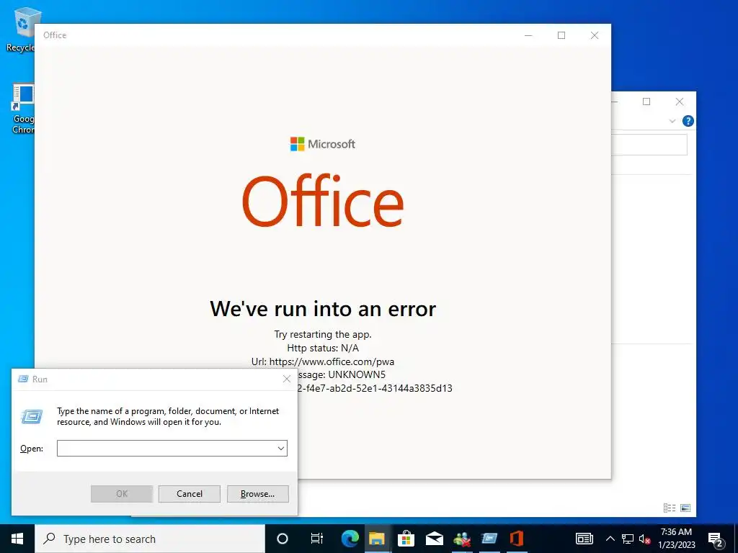Open the notification center icon
The width and height of the screenshot is (738, 553).
click(x=716, y=539)
